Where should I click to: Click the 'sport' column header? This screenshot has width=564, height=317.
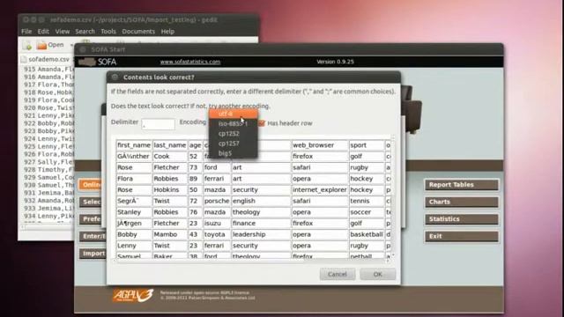tap(367, 145)
